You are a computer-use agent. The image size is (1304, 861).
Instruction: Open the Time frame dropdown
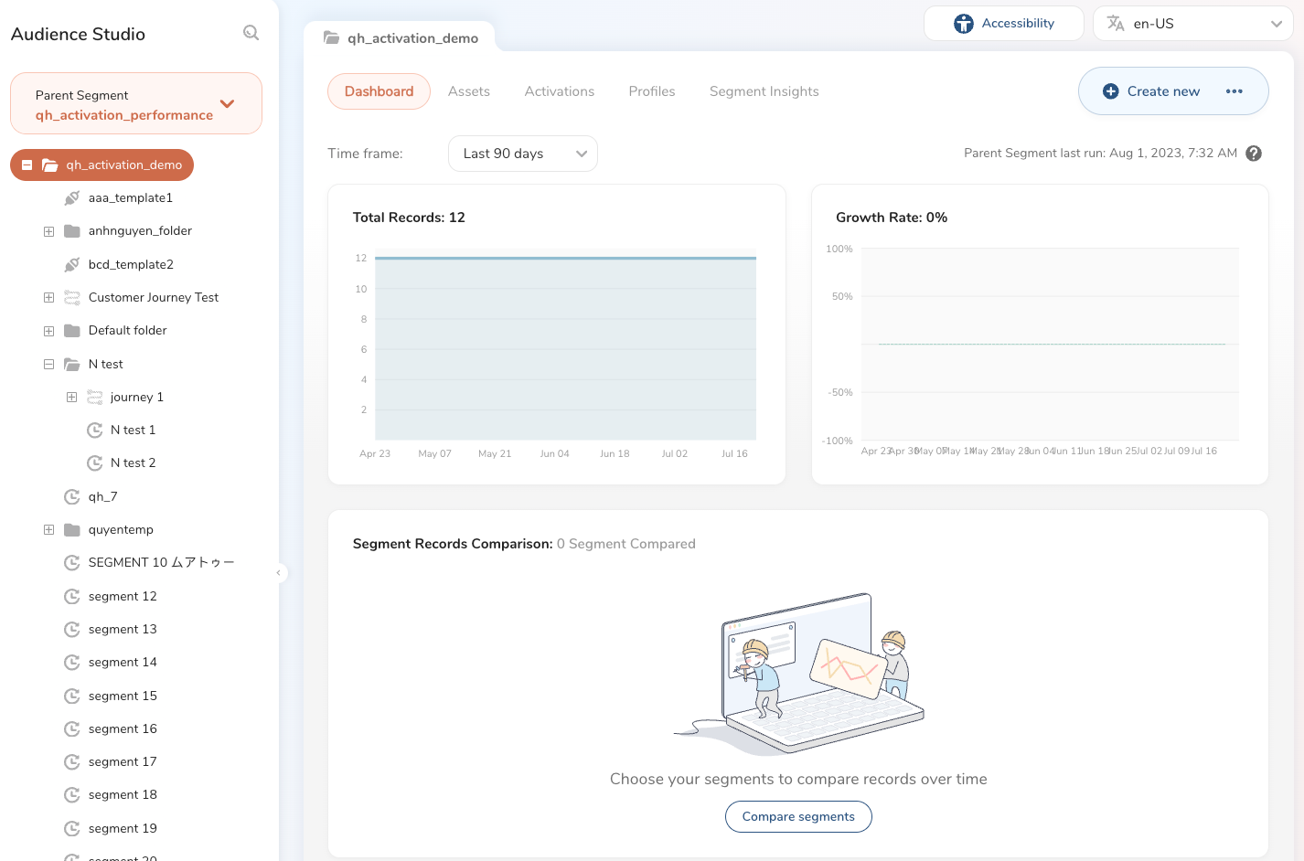click(x=522, y=154)
